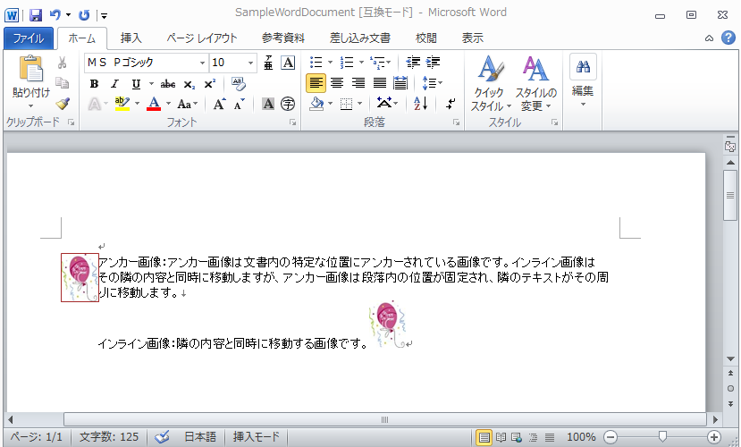Viewport: 741px width, 447px height.
Task: Click the Format Painter brush icon
Action: pyautogui.click(x=62, y=104)
